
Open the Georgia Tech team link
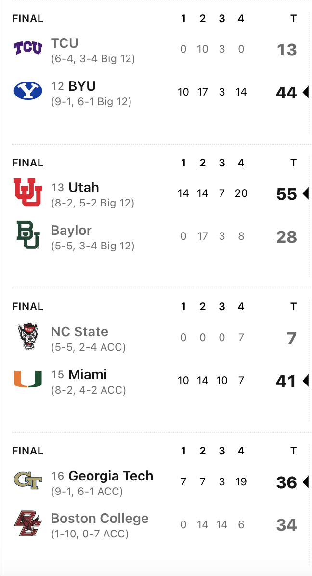(x=111, y=476)
